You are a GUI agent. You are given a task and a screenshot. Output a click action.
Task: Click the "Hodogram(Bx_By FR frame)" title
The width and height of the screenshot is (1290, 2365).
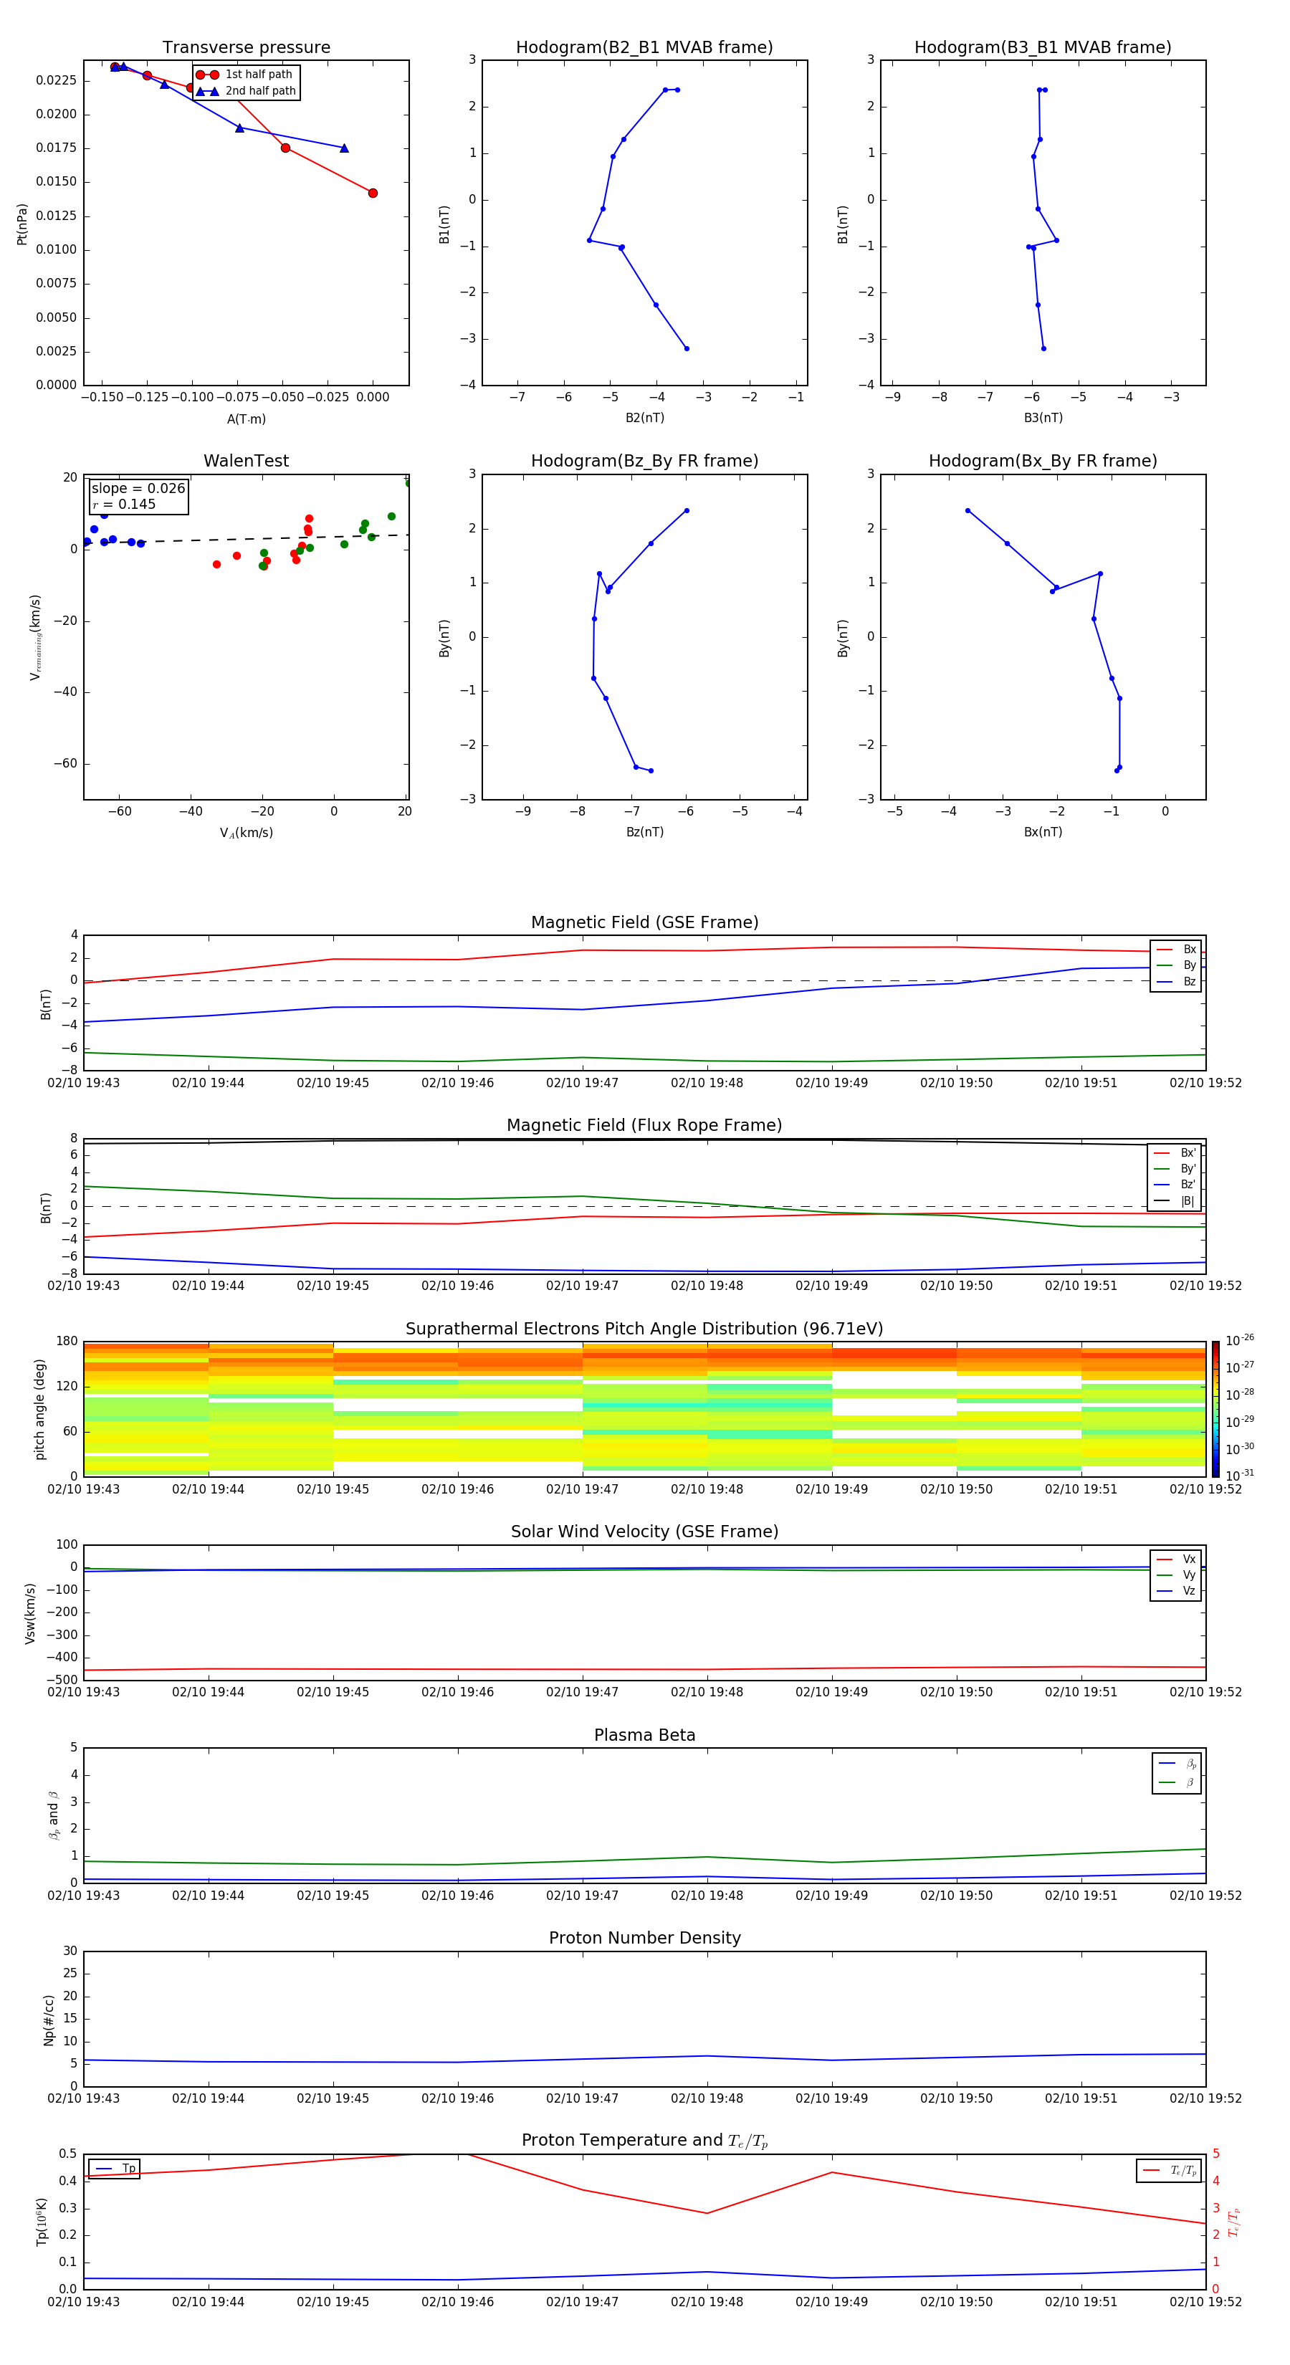click(1043, 461)
